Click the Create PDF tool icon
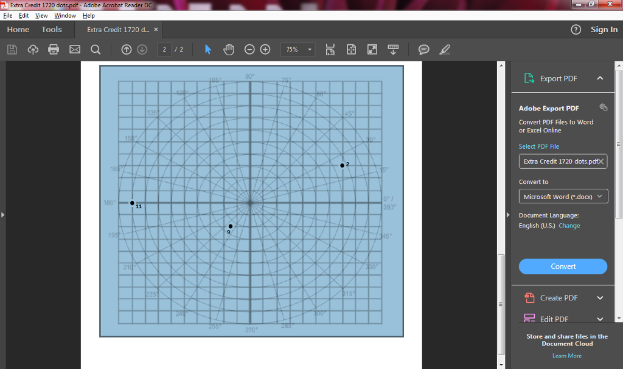 click(x=529, y=297)
